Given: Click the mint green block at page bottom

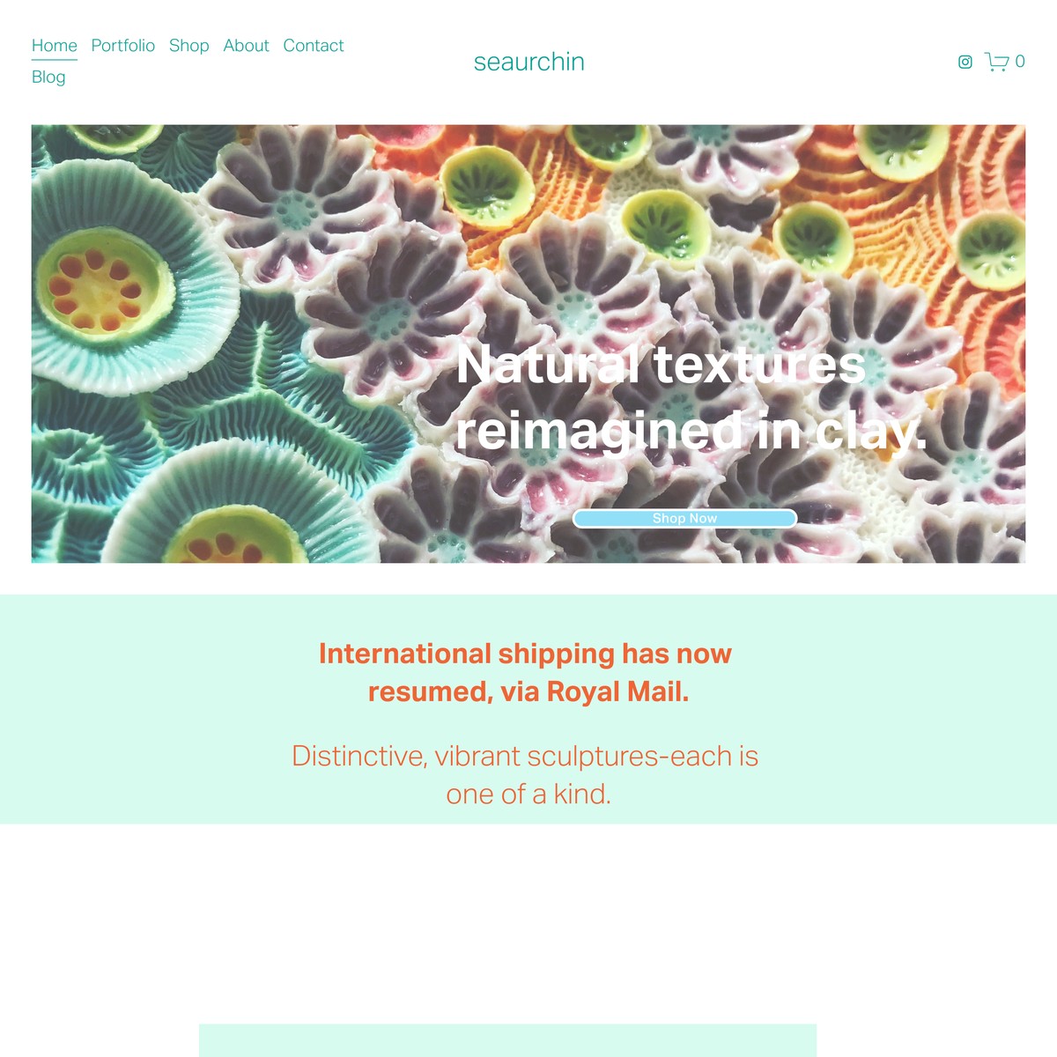Looking at the screenshot, I should click(x=507, y=1040).
